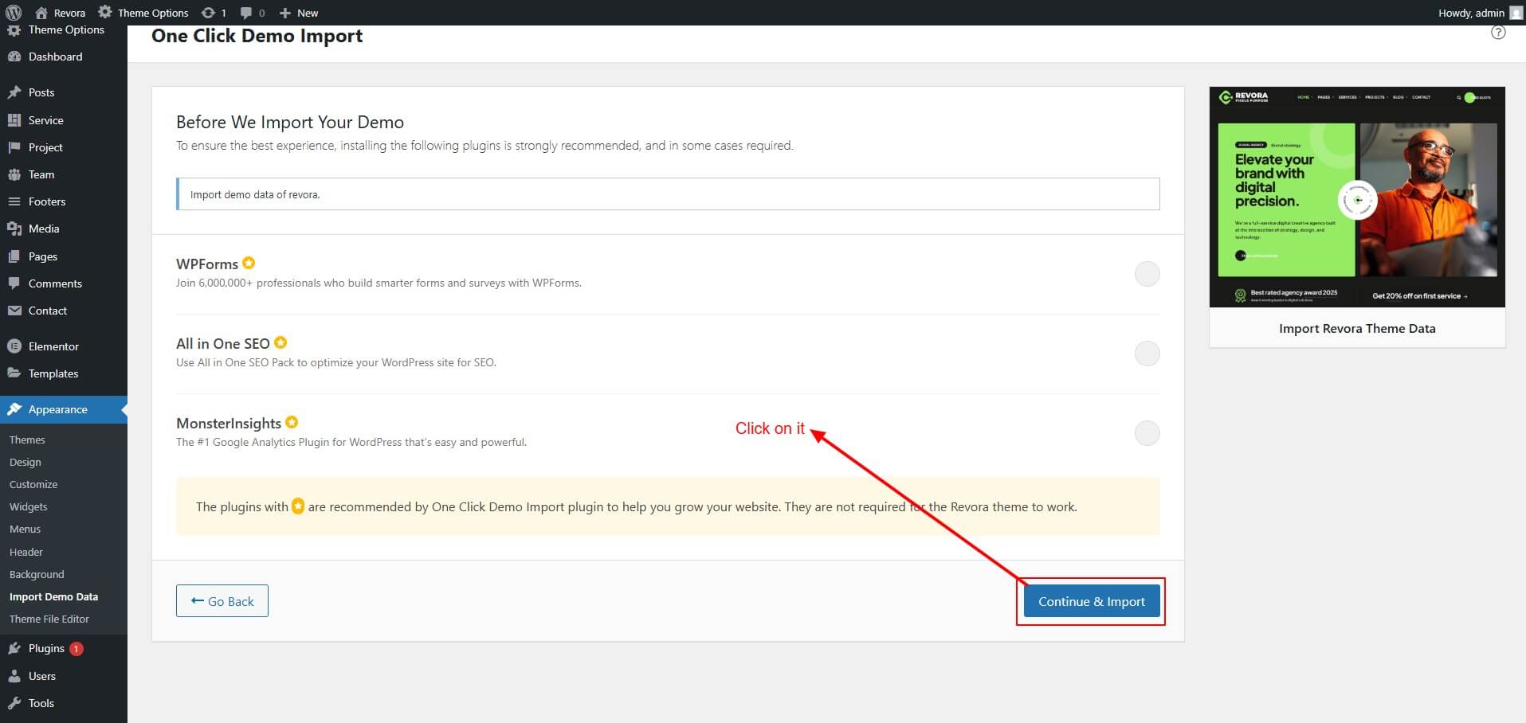Open the help question mark icon
Image resolution: width=1526 pixels, height=723 pixels.
pyautogui.click(x=1498, y=33)
